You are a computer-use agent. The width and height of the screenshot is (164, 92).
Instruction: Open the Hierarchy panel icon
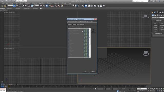pos(157,13)
